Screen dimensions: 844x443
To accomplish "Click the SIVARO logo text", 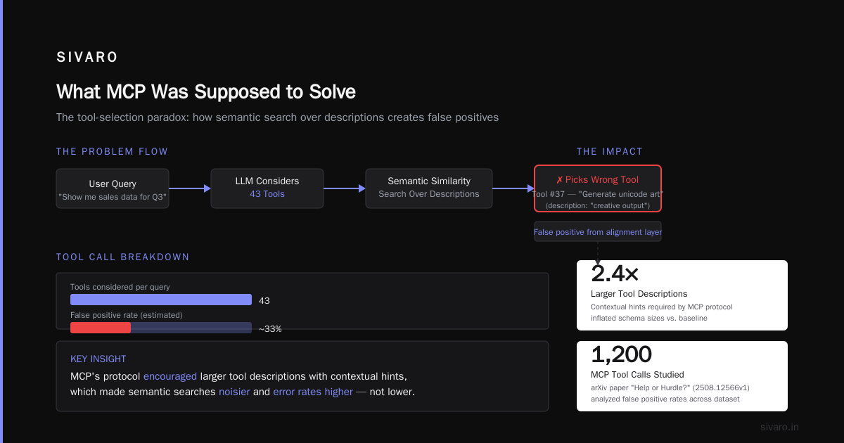I will pos(87,58).
